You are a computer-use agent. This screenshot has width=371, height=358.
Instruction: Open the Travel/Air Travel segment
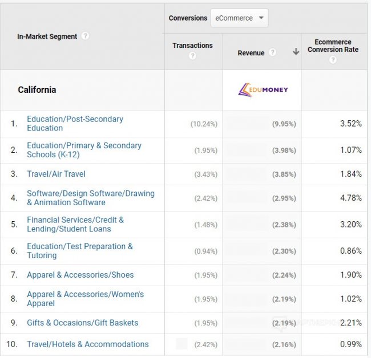tap(56, 174)
